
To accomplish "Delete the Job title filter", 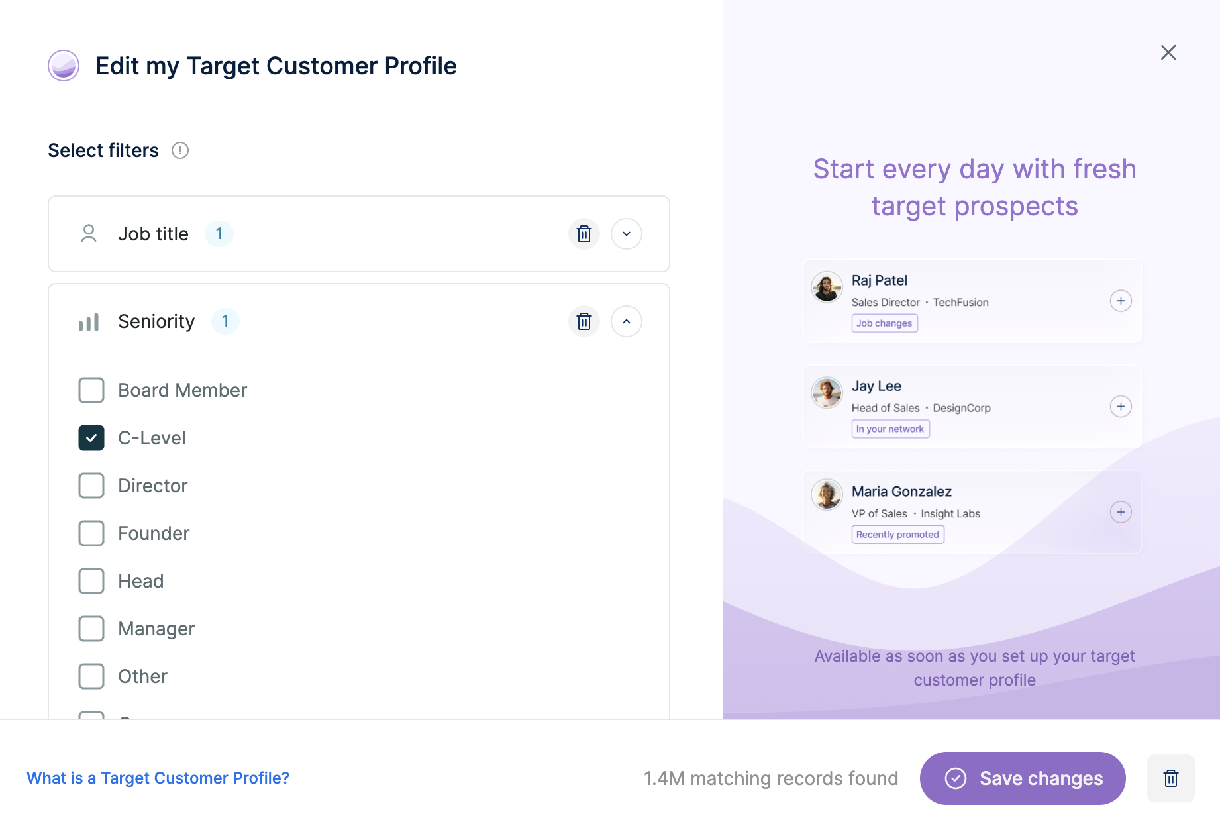I will (x=584, y=234).
